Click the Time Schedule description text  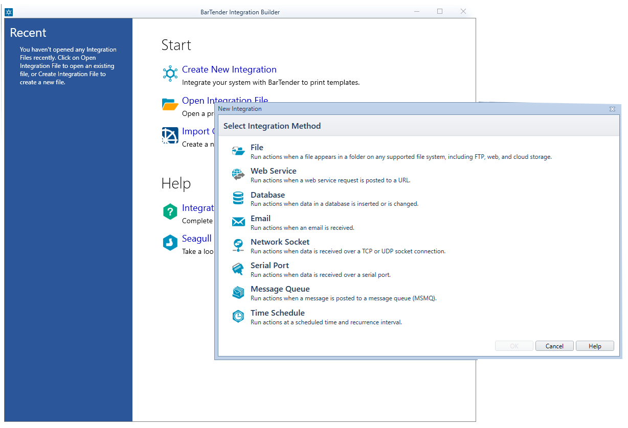(x=326, y=322)
